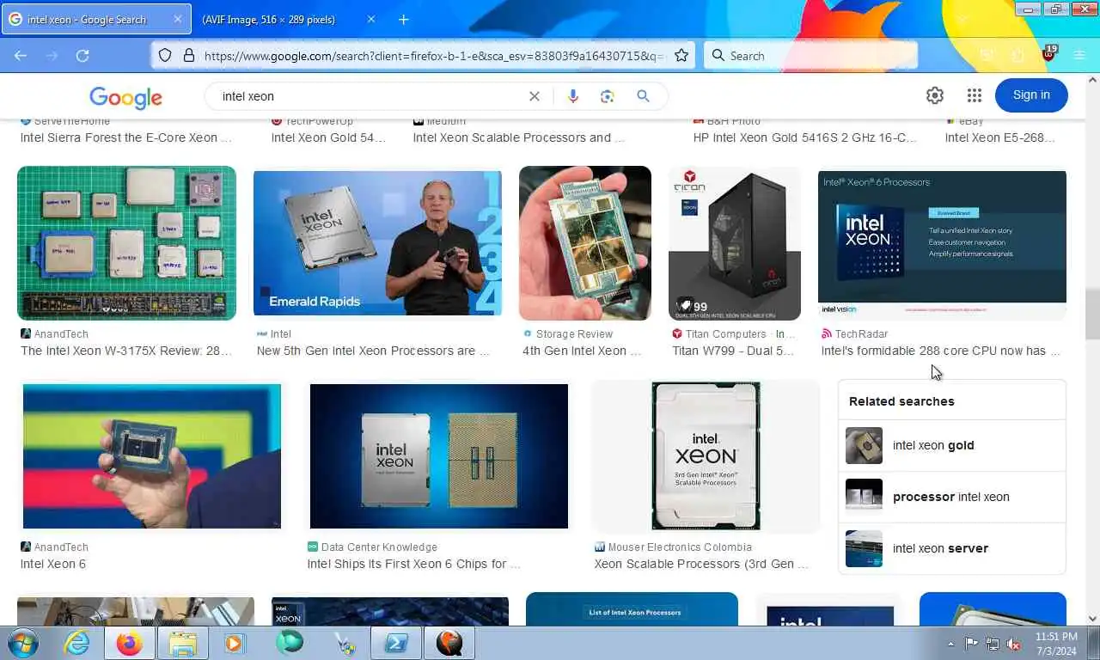Select the intel xeon Google Search tab
This screenshot has width=1100, height=660.
(x=95, y=20)
